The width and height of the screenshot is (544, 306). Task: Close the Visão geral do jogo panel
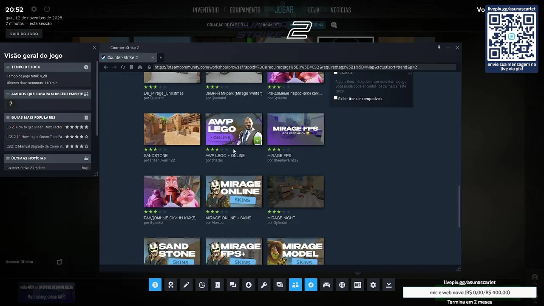pos(95,48)
